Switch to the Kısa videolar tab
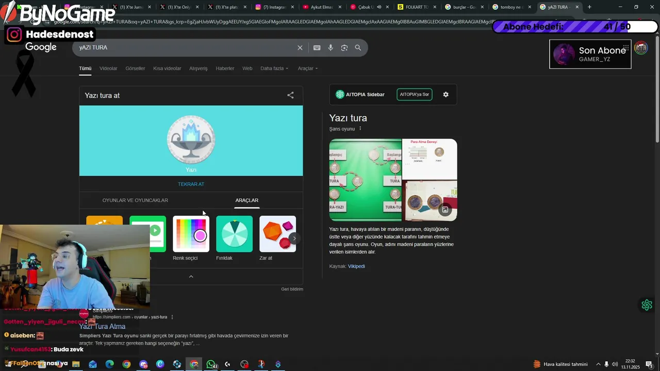The height and width of the screenshot is (371, 660). tap(167, 69)
